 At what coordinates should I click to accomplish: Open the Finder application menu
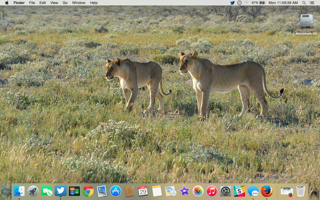click(19, 3)
